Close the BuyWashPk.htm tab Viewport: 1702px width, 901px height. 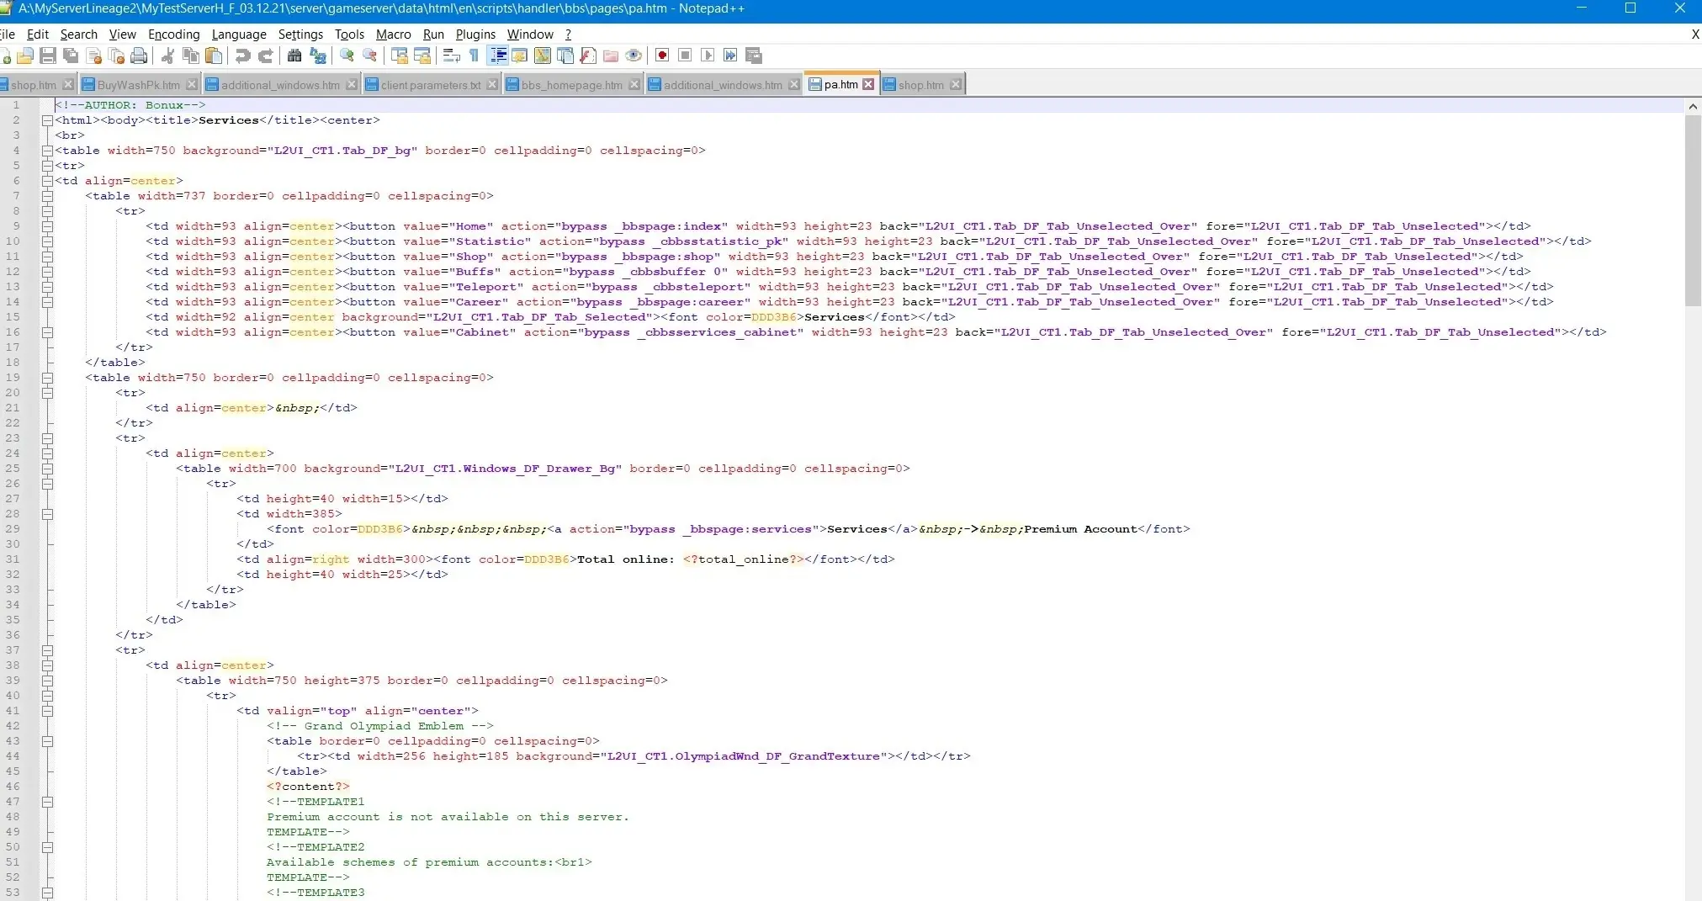click(x=192, y=85)
